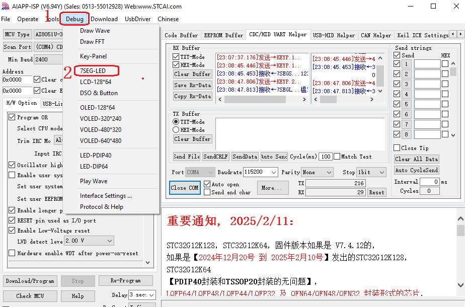Open the Debug menu

(x=74, y=19)
